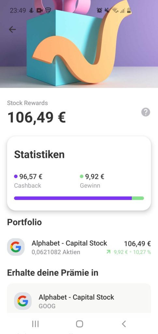Open Alphabet - Capital Stock portfolio entry
Viewport: 158px width, 334px height.
79,247
